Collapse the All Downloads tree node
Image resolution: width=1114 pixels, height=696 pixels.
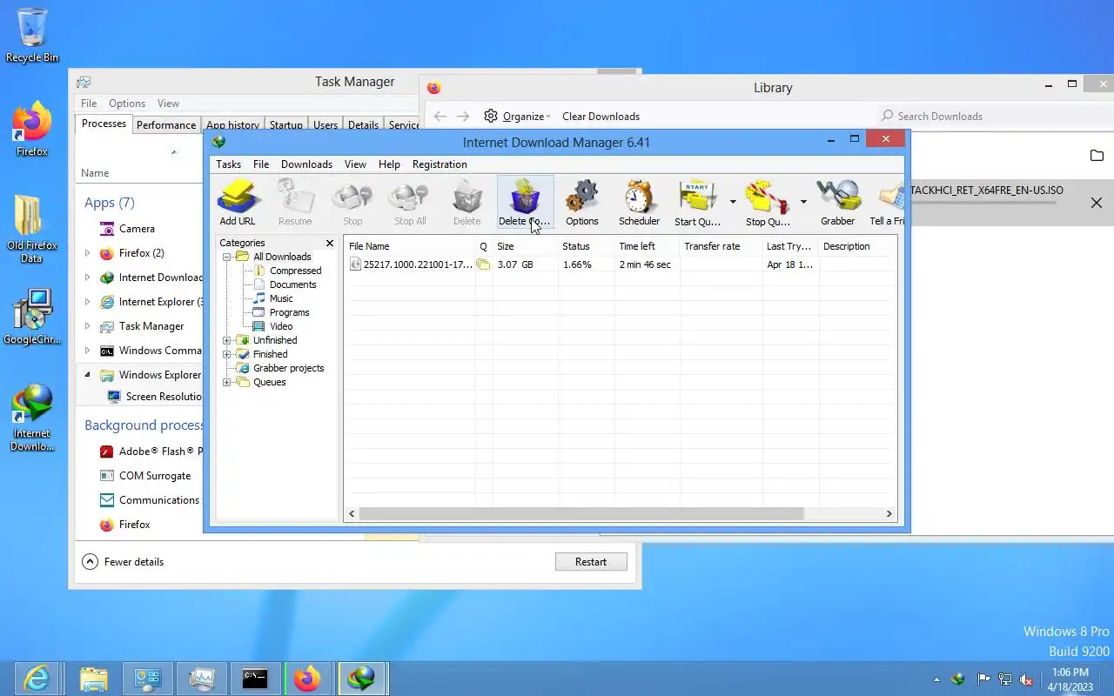[x=227, y=257]
